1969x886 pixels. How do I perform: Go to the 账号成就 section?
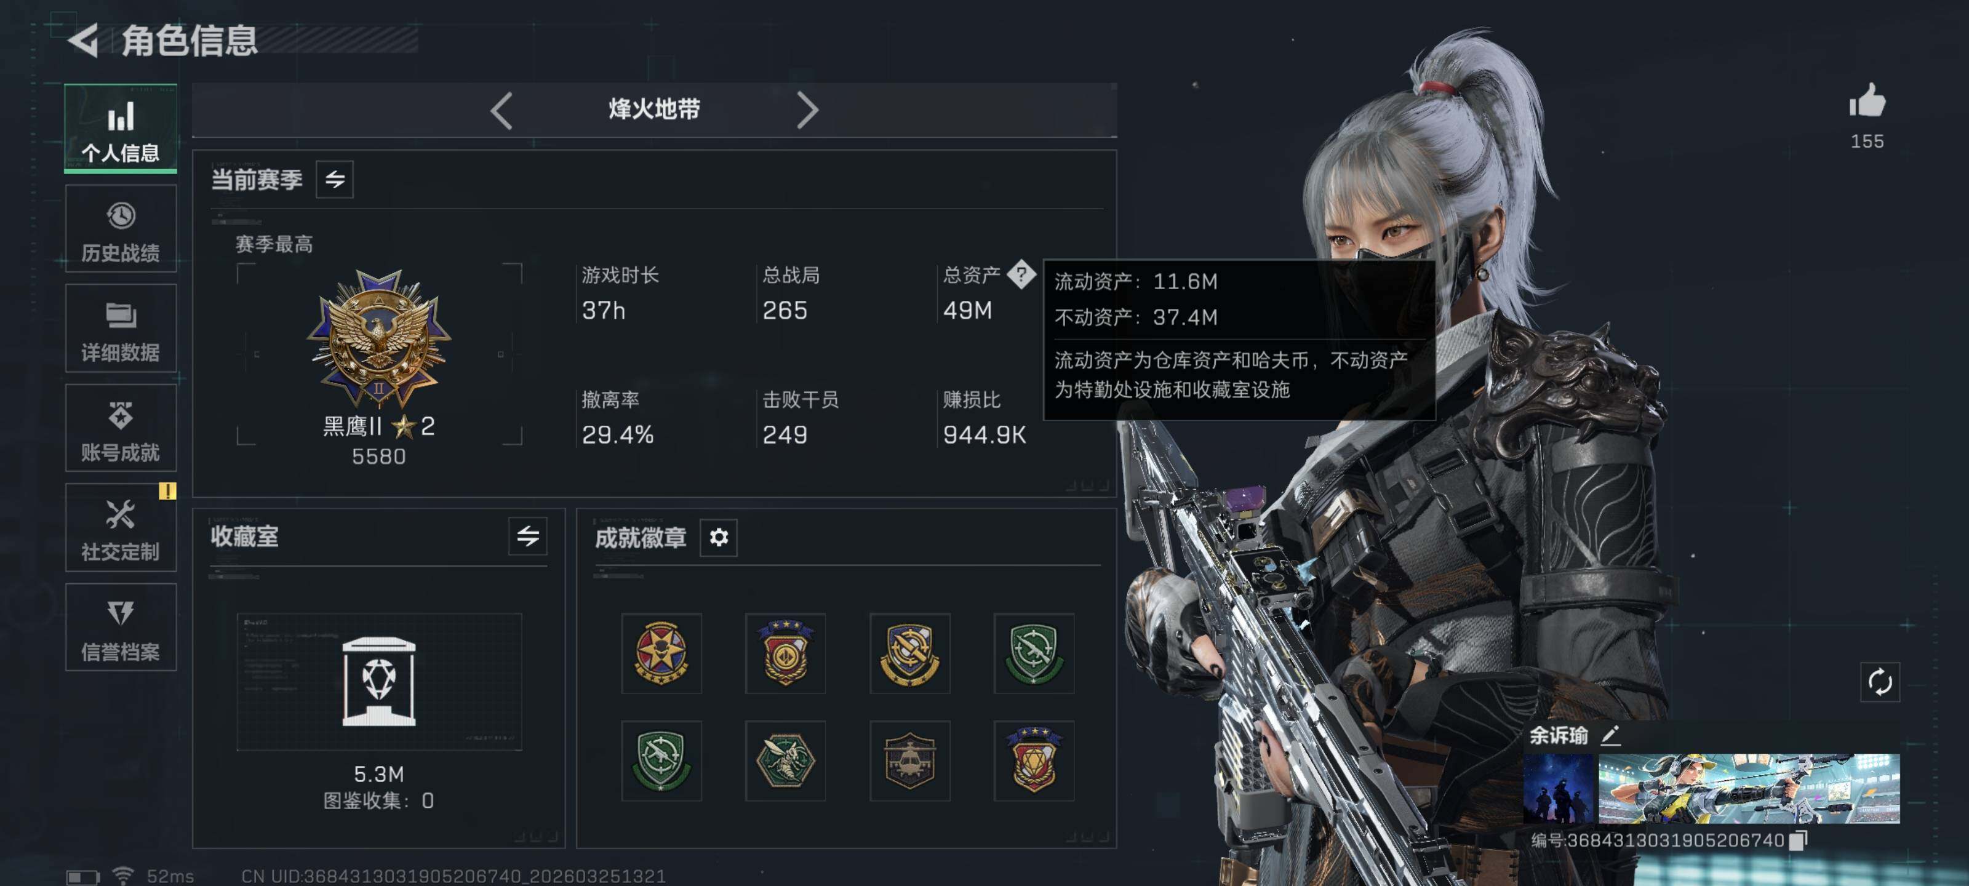pyautogui.click(x=121, y=428)
